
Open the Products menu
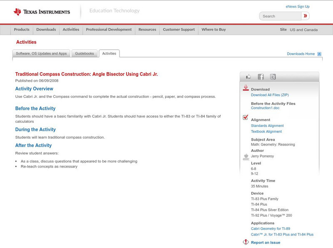click(x=22, y=29)
